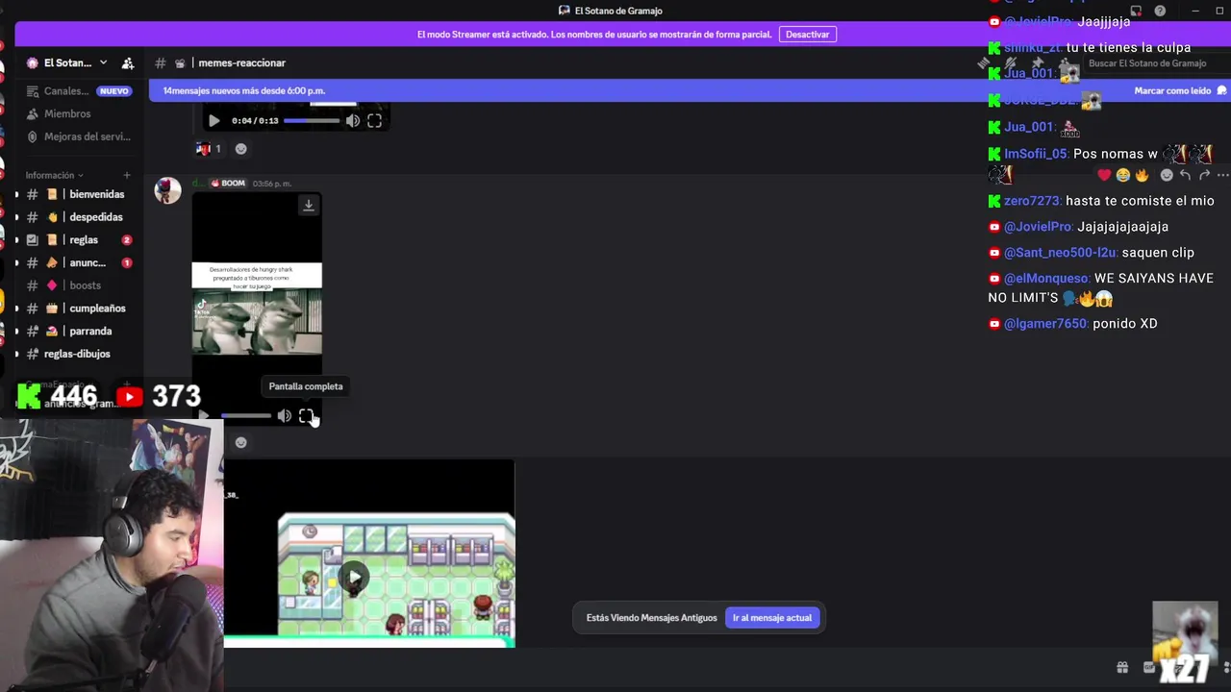Screen dimensions: 1231x692
Task: Click the fullscreen icon on the shark video
Action: tap(306, 416)
